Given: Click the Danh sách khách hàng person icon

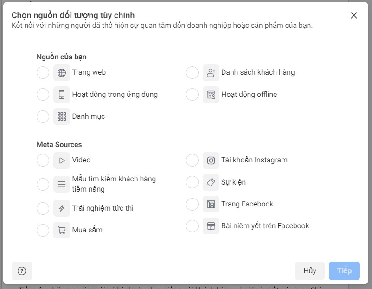Looking at the screenshot, I should click(x=211, y=73).
